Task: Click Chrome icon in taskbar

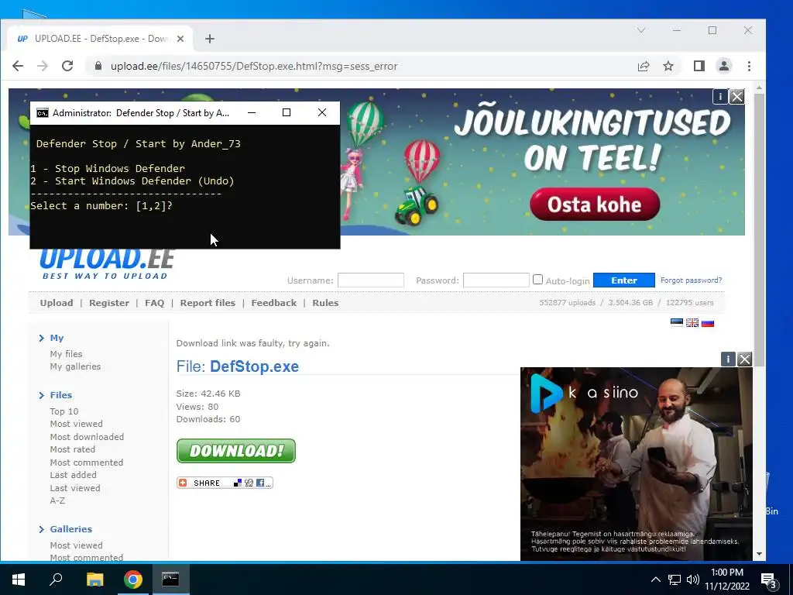Action: tap(133, 580)
